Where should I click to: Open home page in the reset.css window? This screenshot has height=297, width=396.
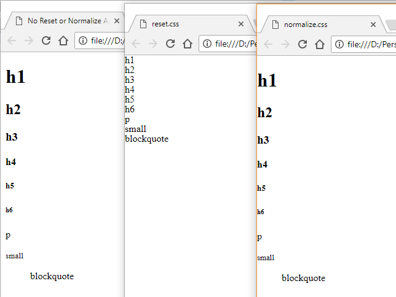(188, 44)
